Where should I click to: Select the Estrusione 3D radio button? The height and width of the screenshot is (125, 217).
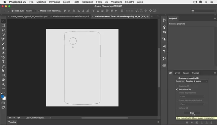(177, 89)
